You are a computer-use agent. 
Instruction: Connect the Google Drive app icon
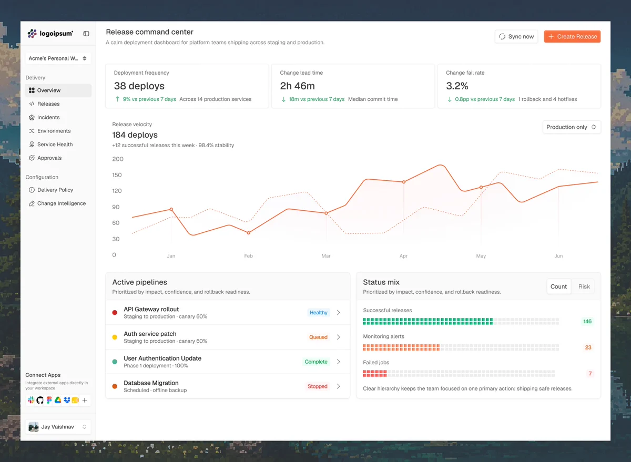(x=58, y=401)
